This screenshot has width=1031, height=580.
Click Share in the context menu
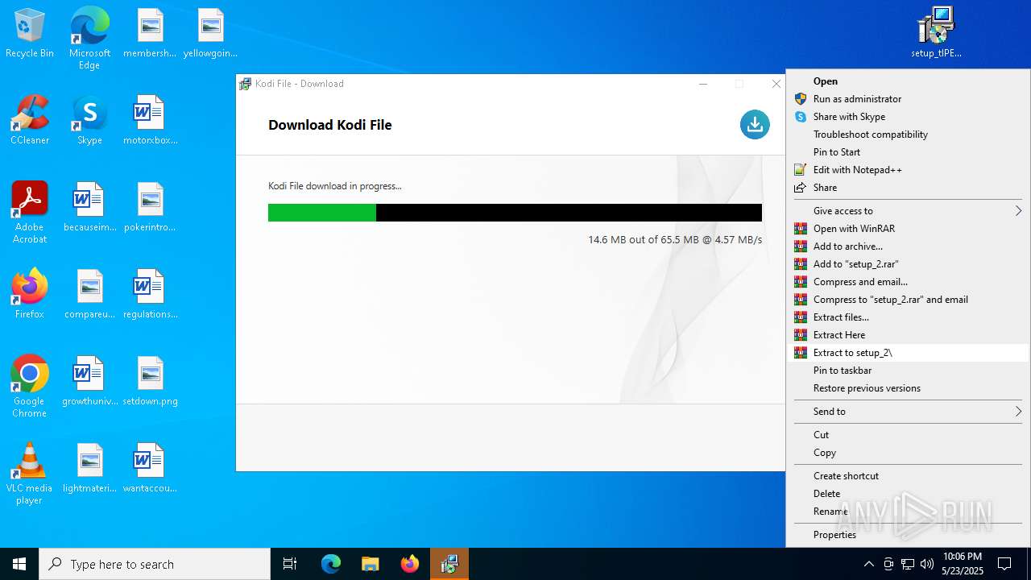[x=908, y=188]
